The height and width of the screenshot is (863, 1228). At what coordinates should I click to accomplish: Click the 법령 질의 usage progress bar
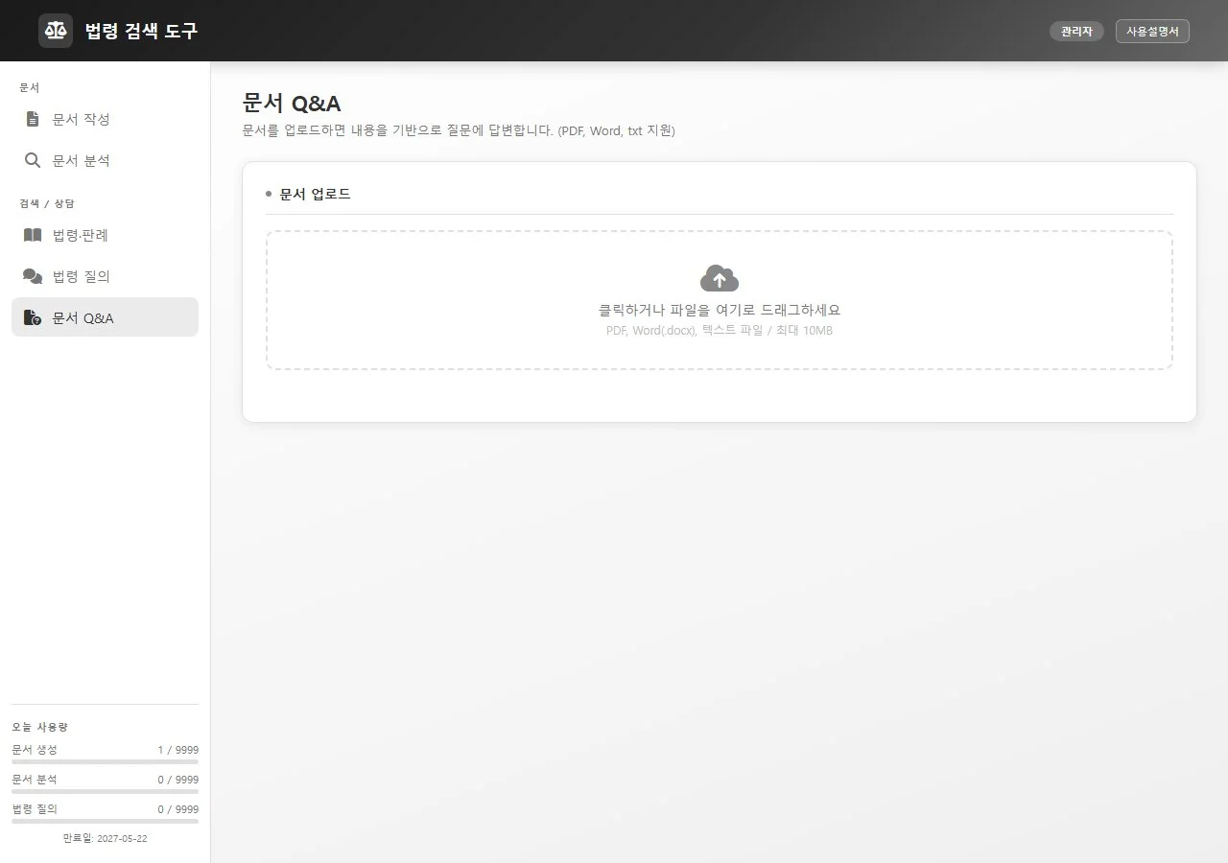[105, 821]
